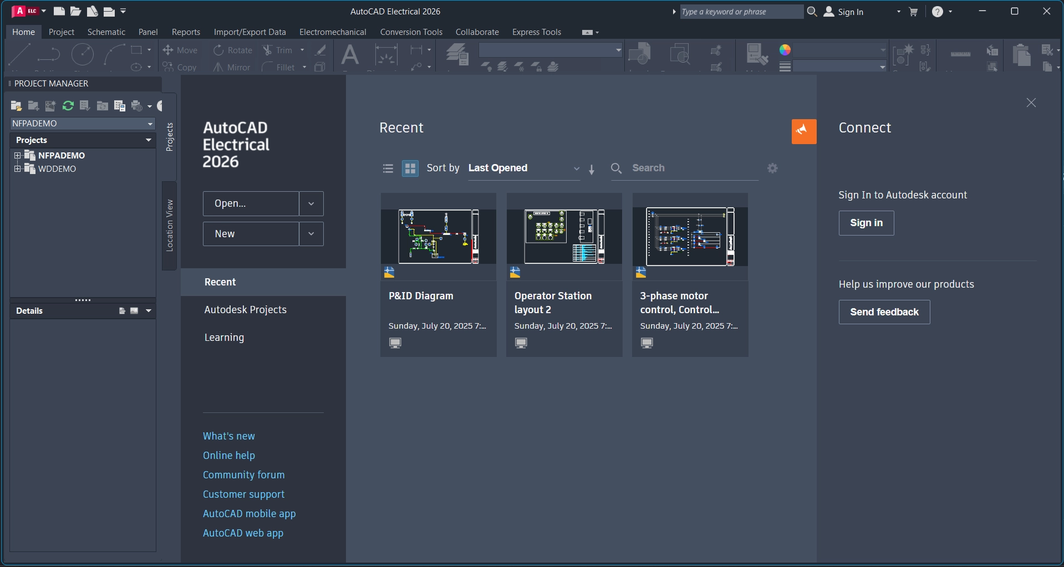Switch to the Location View side tab

(170, 226)
